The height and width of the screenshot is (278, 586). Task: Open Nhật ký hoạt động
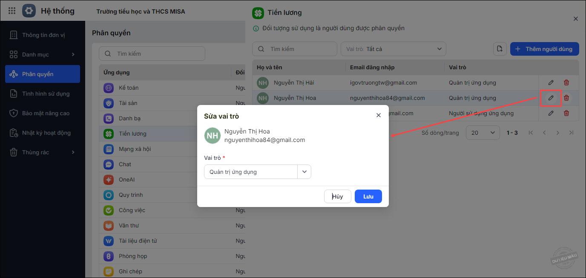click(43, 133)
